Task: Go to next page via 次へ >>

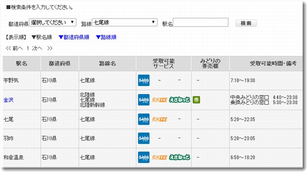Action: (42, 48)
